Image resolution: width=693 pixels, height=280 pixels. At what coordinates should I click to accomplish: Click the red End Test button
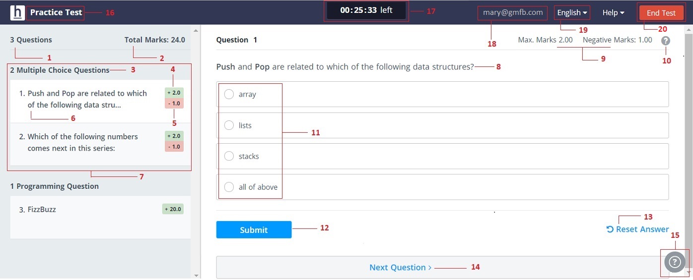(661, 13)
